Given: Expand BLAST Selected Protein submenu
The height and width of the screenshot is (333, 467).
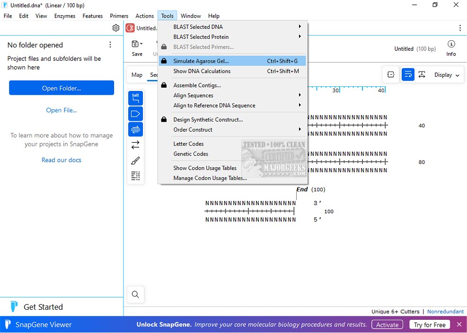Looking at the screenshot, I should pyautogui.click(x=300, y=36).
